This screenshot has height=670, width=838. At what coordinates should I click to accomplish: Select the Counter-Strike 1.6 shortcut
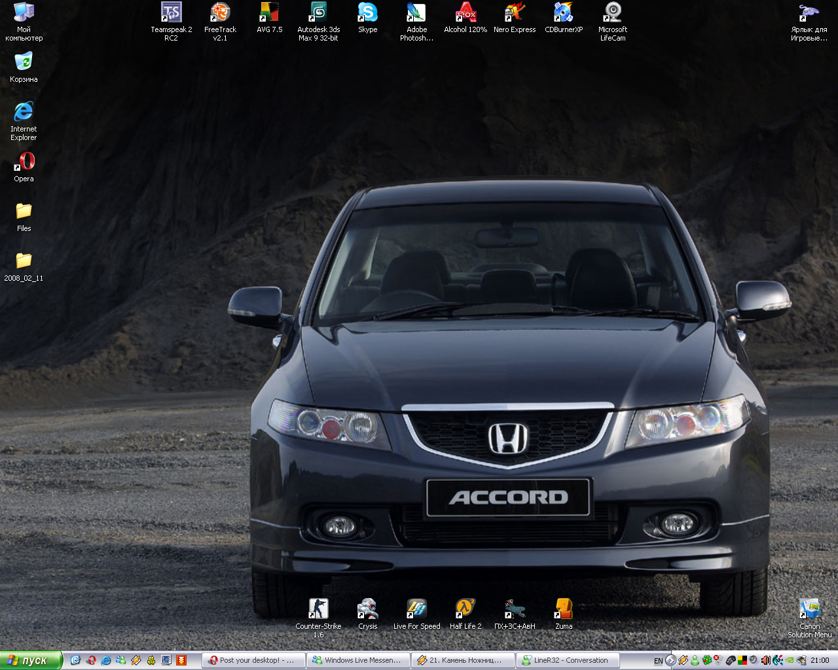(x=319, y=618)
